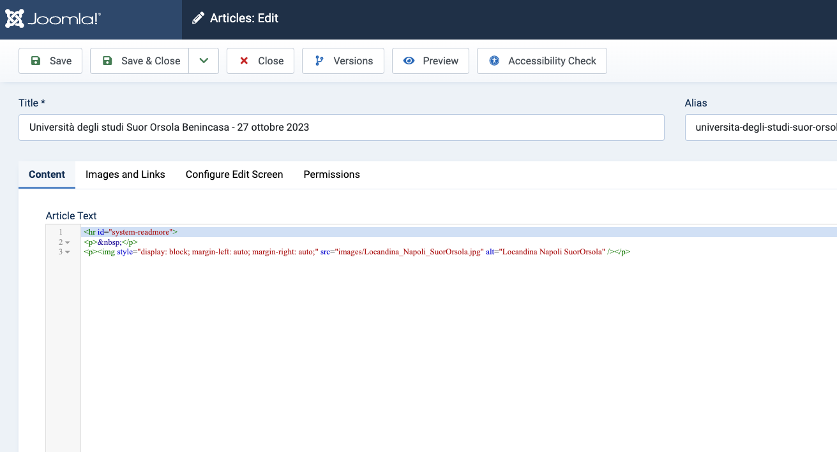Switch to the Images and Links tab
This screenshot has width=837, height=452.
[125, 174]
